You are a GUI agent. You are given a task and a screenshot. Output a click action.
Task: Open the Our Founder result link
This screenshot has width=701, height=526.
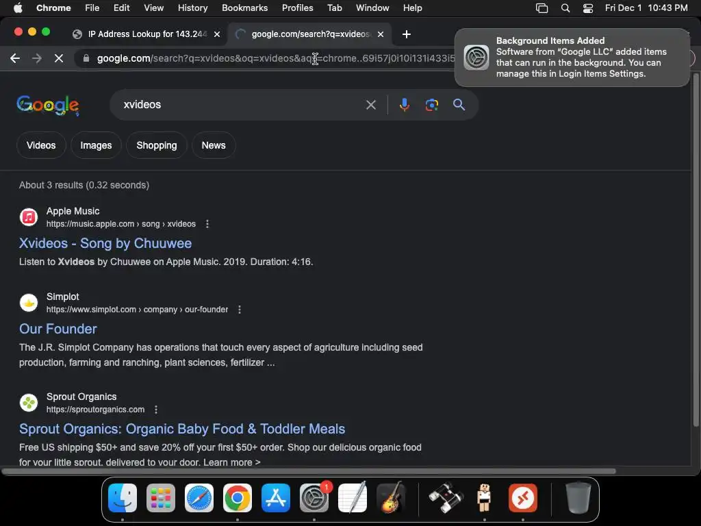(x=58, y=329)
